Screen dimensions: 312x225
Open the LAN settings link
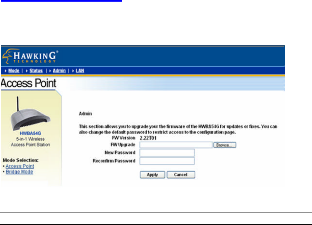(80, 71)
